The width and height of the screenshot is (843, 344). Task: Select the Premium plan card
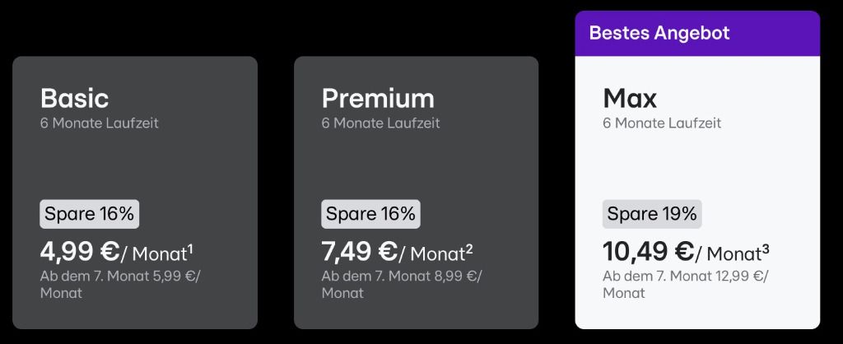click(416, 193)
